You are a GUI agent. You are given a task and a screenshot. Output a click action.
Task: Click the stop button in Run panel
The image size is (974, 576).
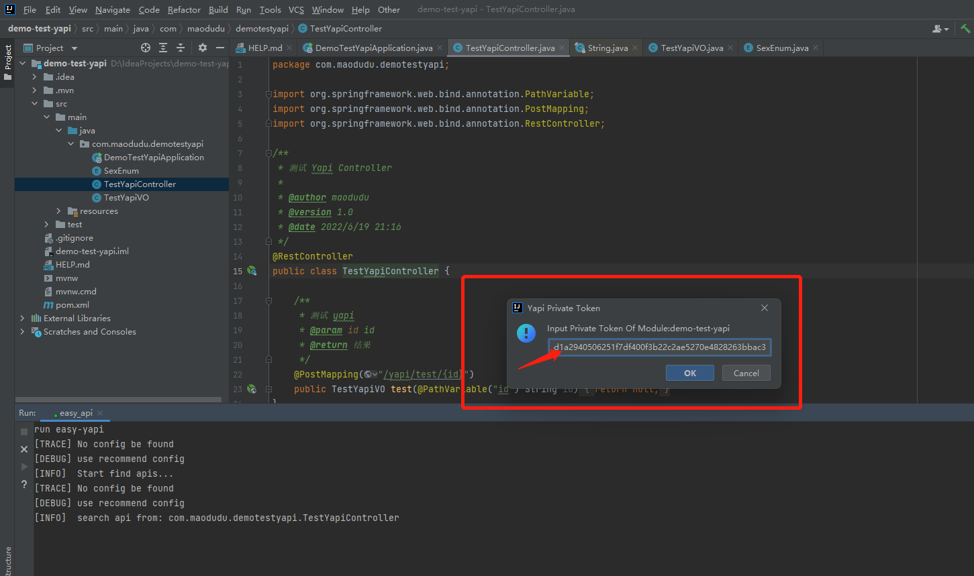point(24,432)
